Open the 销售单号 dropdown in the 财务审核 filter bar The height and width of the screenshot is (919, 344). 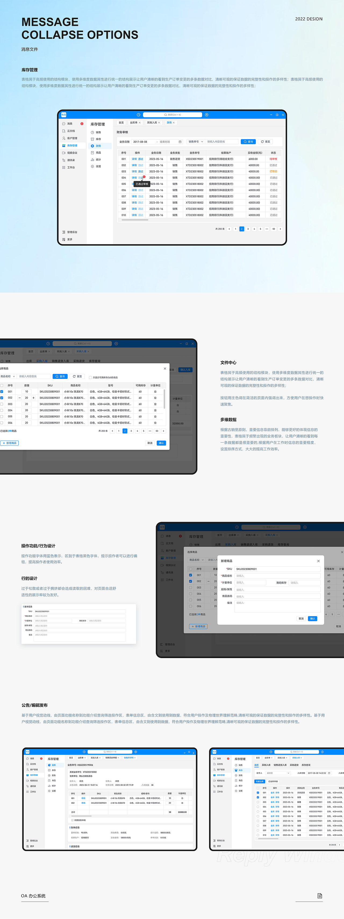[196, 142]
